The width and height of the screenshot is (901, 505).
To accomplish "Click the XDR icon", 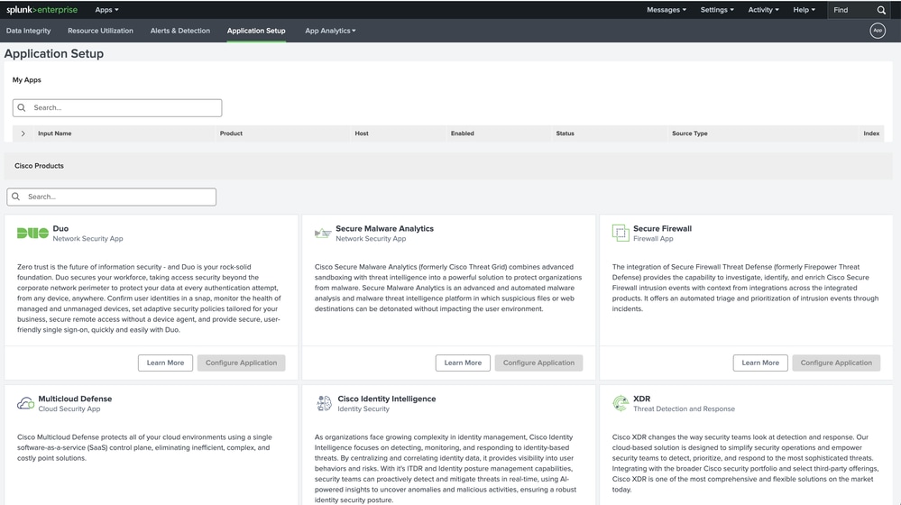I will [621, 403].
